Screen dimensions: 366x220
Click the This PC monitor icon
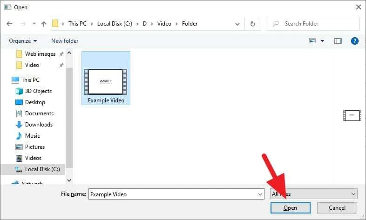15,80
